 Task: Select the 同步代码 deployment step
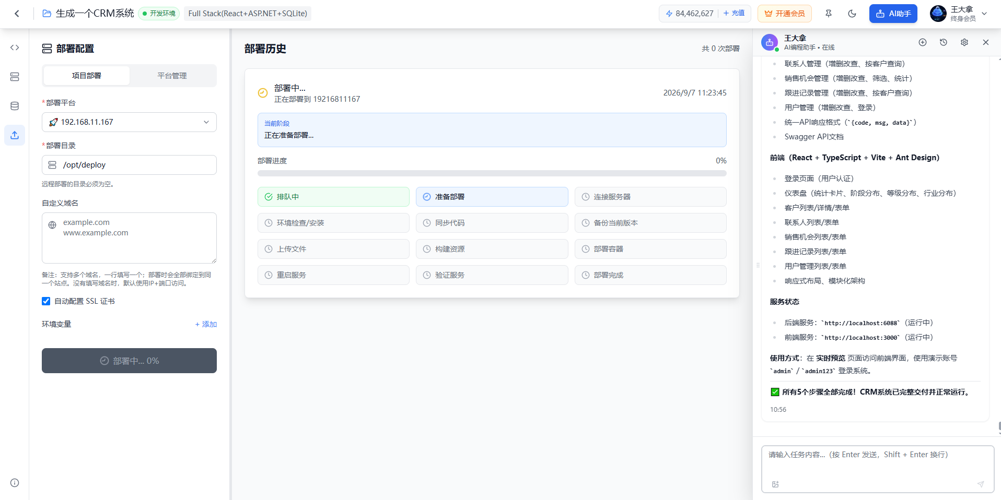tap(492, 223)
